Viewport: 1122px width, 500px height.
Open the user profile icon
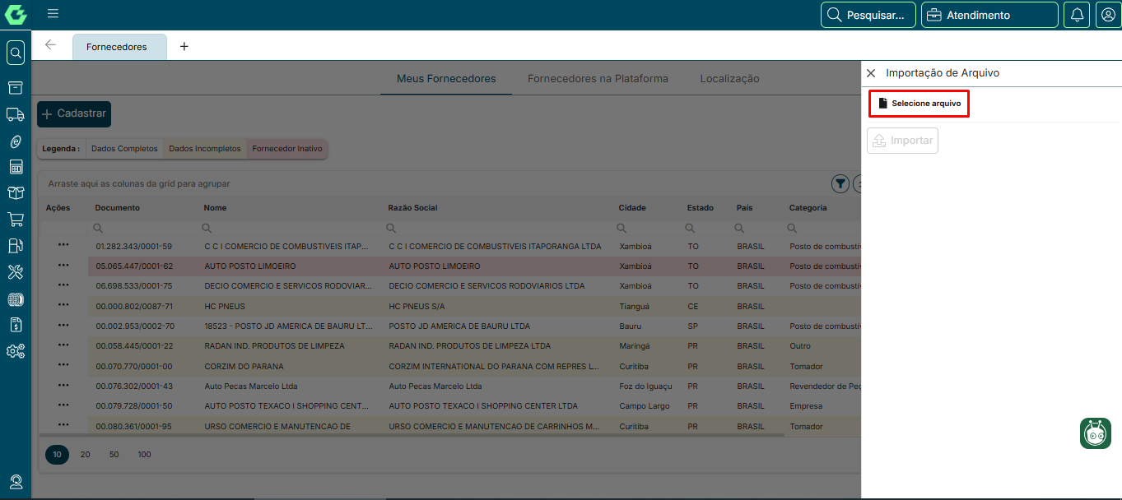coord(1107,15)
